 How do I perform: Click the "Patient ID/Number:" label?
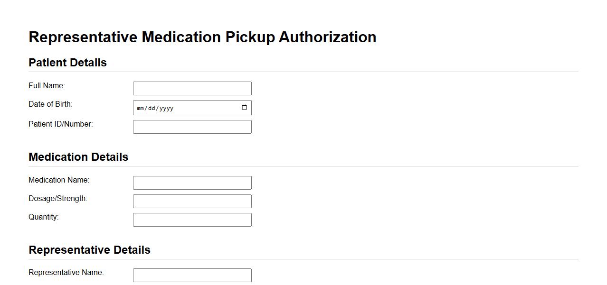coord(61,124)
